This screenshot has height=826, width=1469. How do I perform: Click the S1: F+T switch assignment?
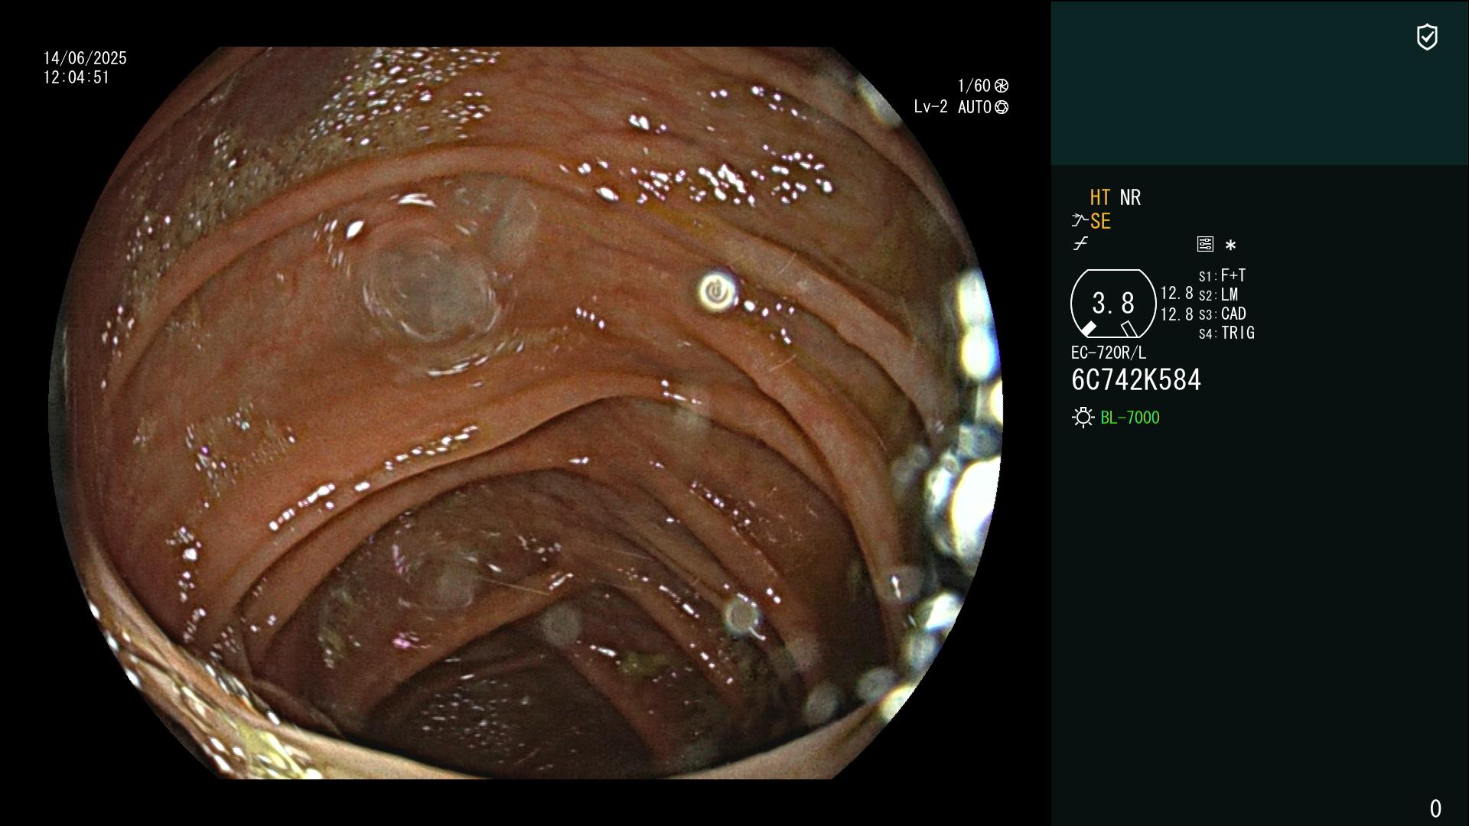(x=1222, y=275)
